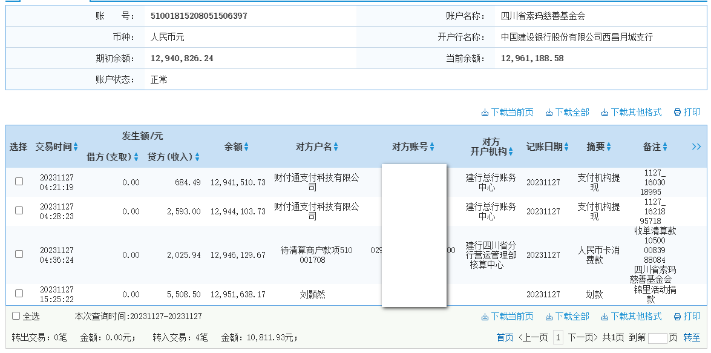Expand more columns with the >> arrow
The width and height of the screenshot is (711, 353).
(x=696, y=147)
